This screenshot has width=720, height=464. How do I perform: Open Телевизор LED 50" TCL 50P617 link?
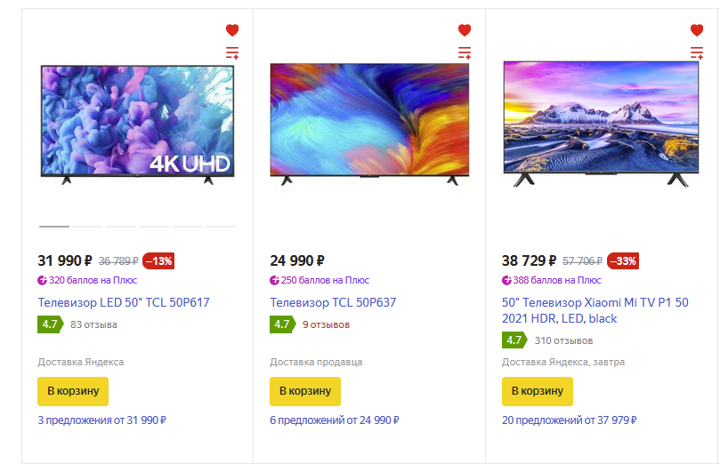(124, 302)
